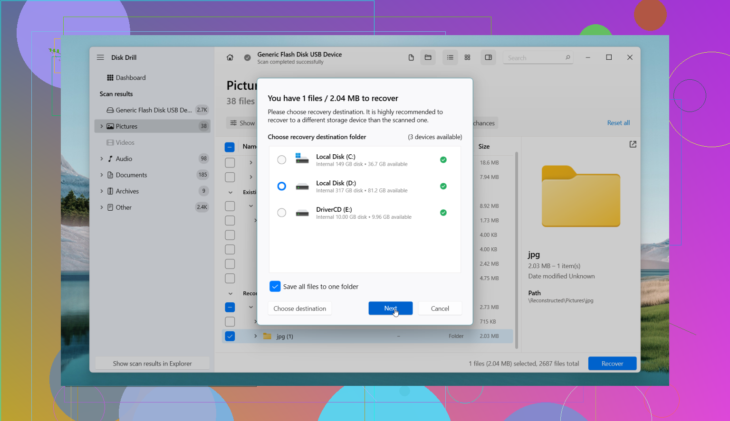
Task: Click the blue Recover button
Action: pyautogui.click(x=612, y=364)
